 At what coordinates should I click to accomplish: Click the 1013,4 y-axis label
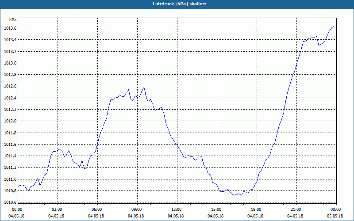pos(10,40)
